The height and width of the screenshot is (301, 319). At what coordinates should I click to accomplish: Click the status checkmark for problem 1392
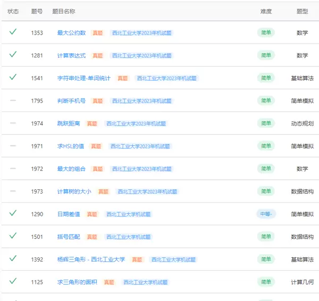13,258
